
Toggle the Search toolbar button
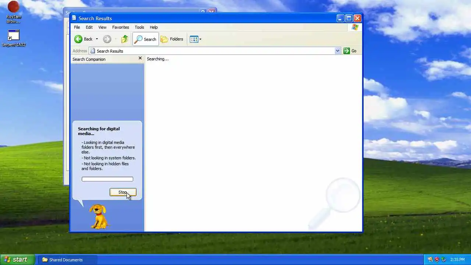pos(146,39)
